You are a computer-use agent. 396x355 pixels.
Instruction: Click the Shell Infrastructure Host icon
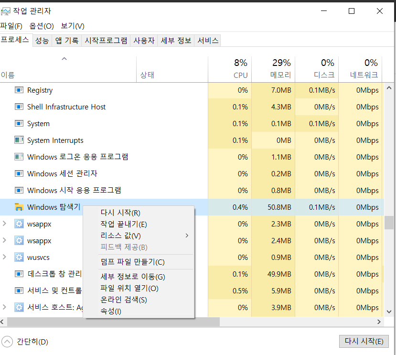pos(19,107)
